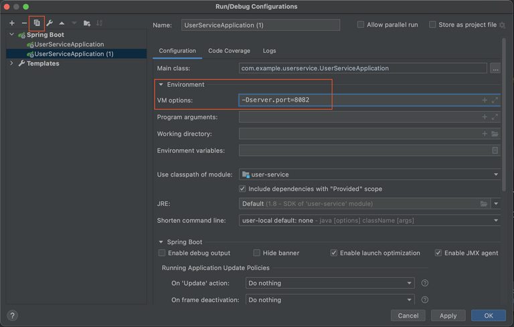Browse for the main class with the ellipsis button
This screenshot has height=327, width=514.
[x=495, y=68]
